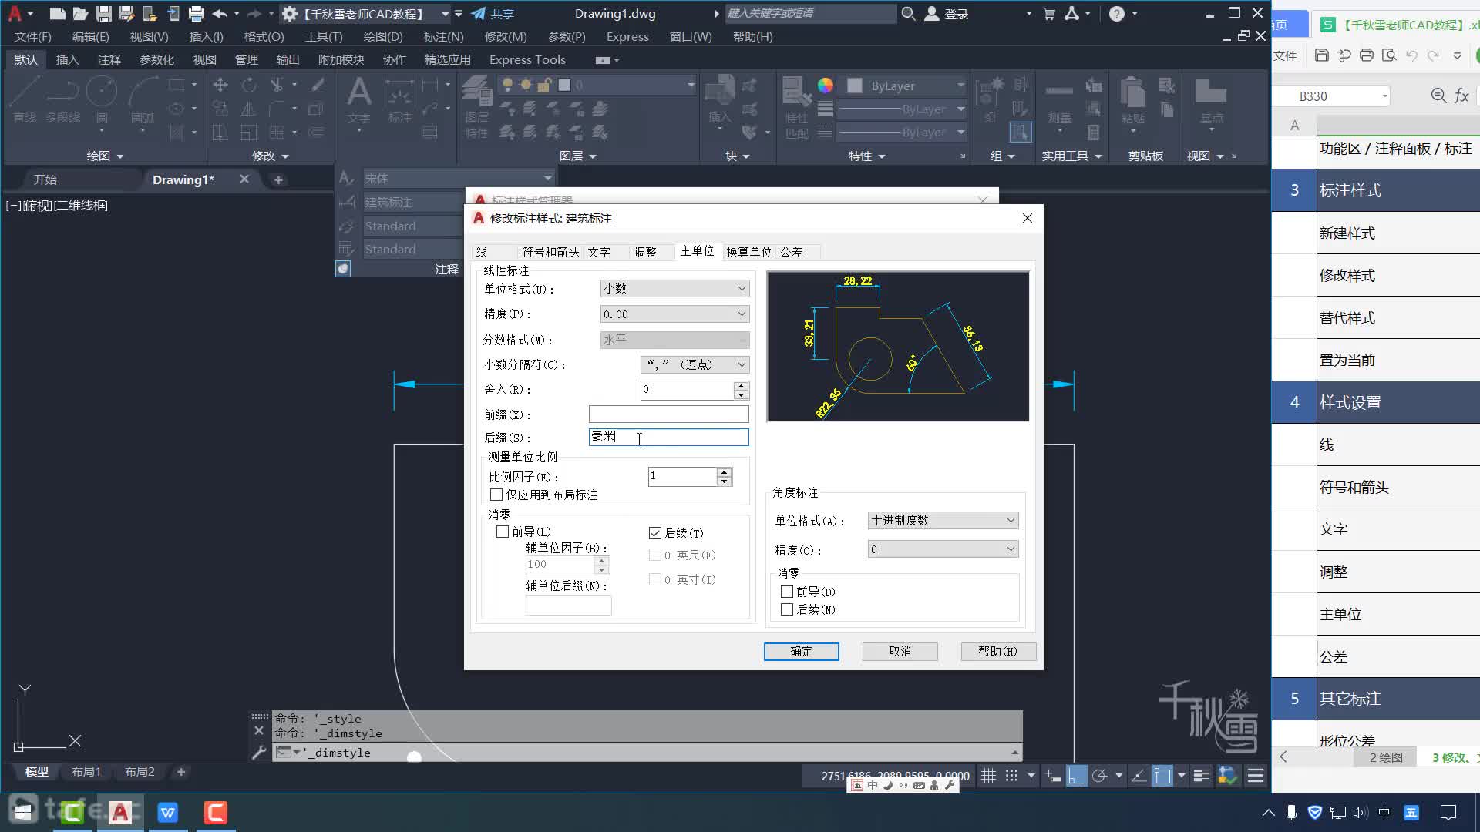Open the customization menu icon in status bar

tap(1256, 776)
